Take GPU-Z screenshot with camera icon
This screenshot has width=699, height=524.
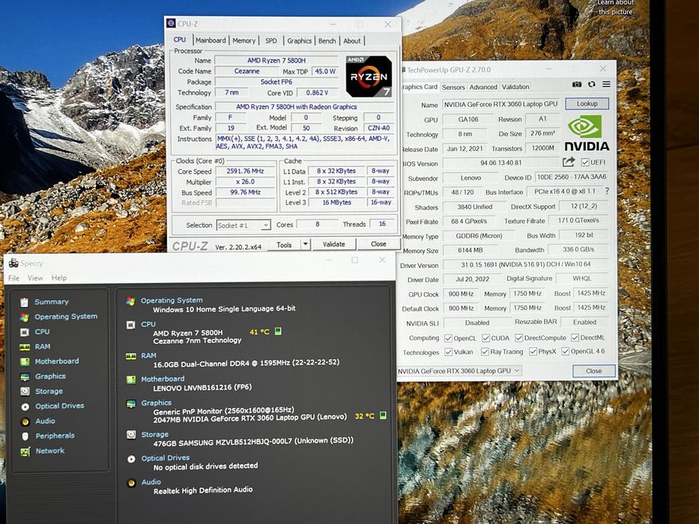576,84
